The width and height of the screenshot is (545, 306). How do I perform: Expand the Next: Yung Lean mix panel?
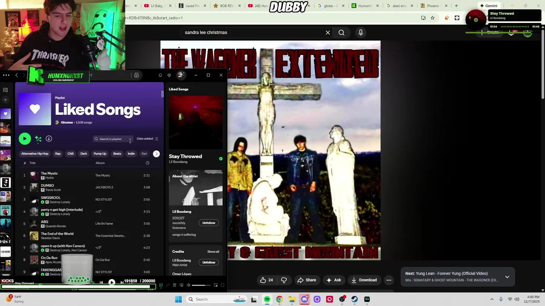pyautogui.click(x=507, y=277)
